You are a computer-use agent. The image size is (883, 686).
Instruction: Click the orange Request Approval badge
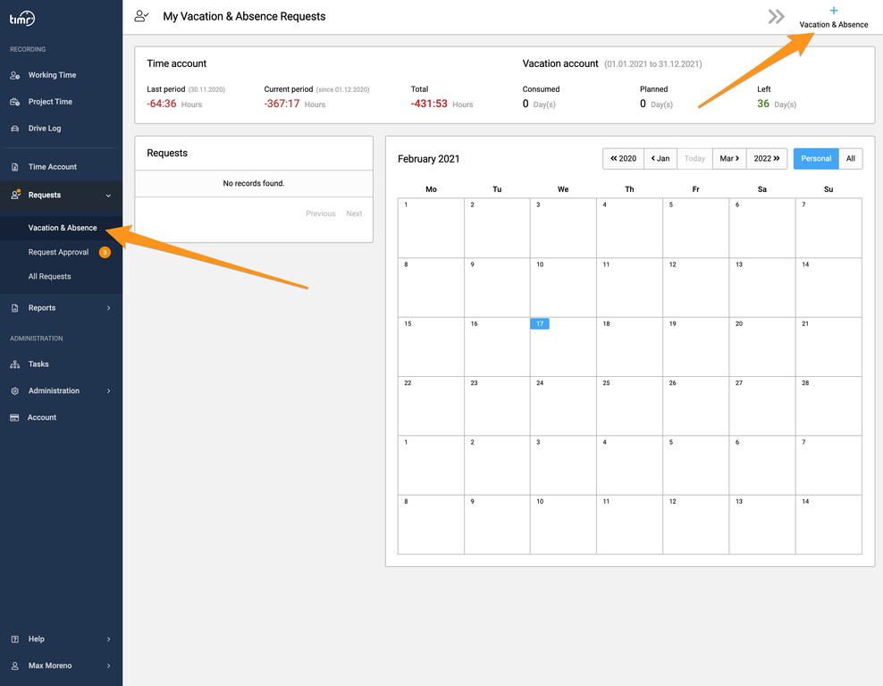click(105, 252)
